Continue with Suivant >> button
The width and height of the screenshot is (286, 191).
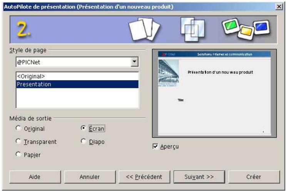click(199, 177)
